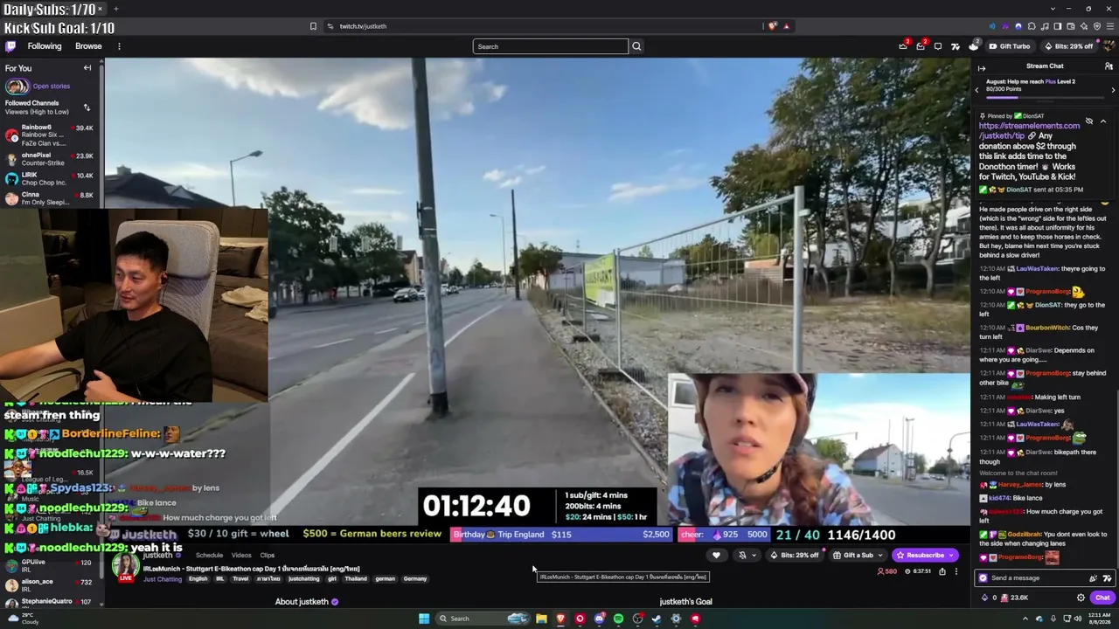Share the stream via share icon
1119x629 pixels.
942,571
